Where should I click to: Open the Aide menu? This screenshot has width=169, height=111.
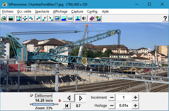(x=105, y=11)
